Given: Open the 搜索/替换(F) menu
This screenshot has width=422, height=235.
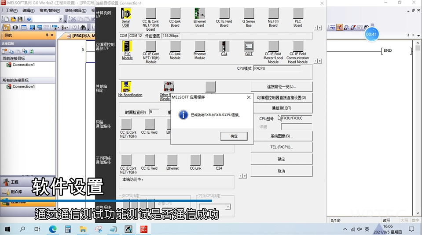Looking at the screenshot, I should [x=50, y=11].
